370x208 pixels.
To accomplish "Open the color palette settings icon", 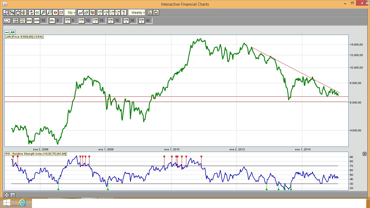I will pyautogui.click(x=156, y=12).
